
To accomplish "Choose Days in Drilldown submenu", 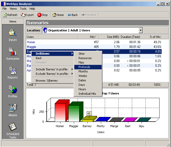I will point(88,85).
